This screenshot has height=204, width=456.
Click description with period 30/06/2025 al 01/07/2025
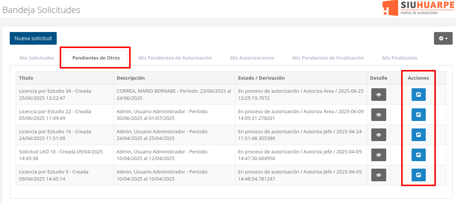[x=174, y=115]
